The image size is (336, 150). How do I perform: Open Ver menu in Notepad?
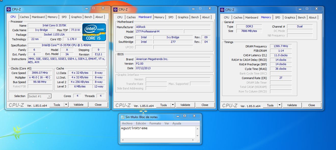(167, 123)
